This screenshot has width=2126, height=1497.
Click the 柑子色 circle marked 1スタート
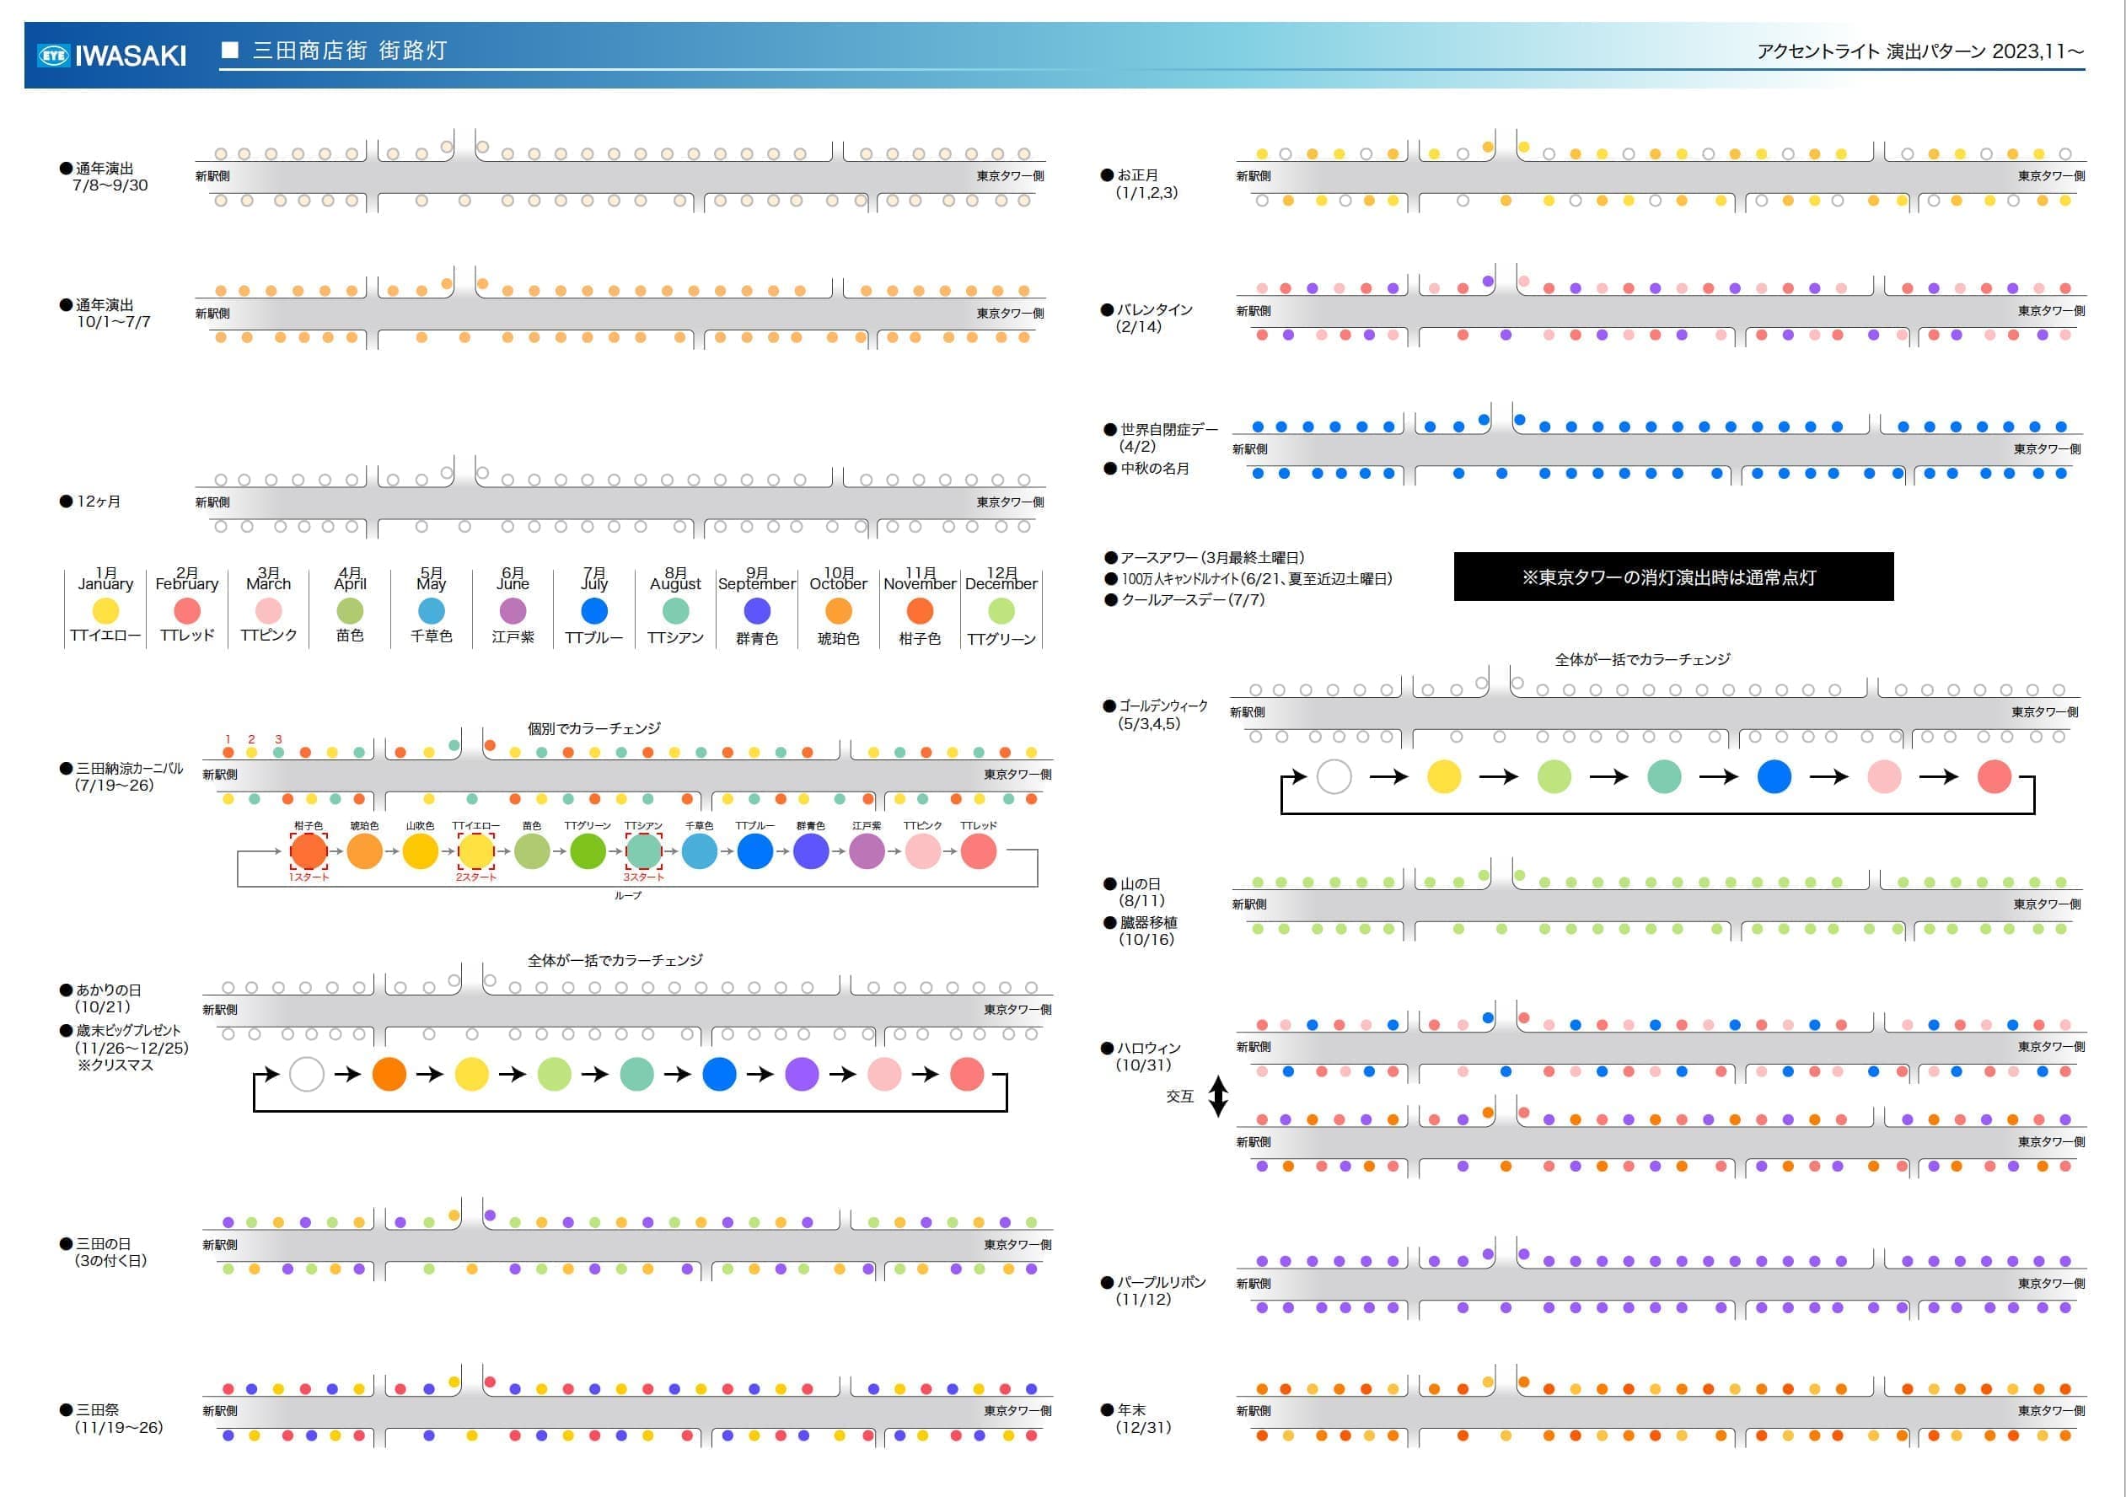point(309,850)
